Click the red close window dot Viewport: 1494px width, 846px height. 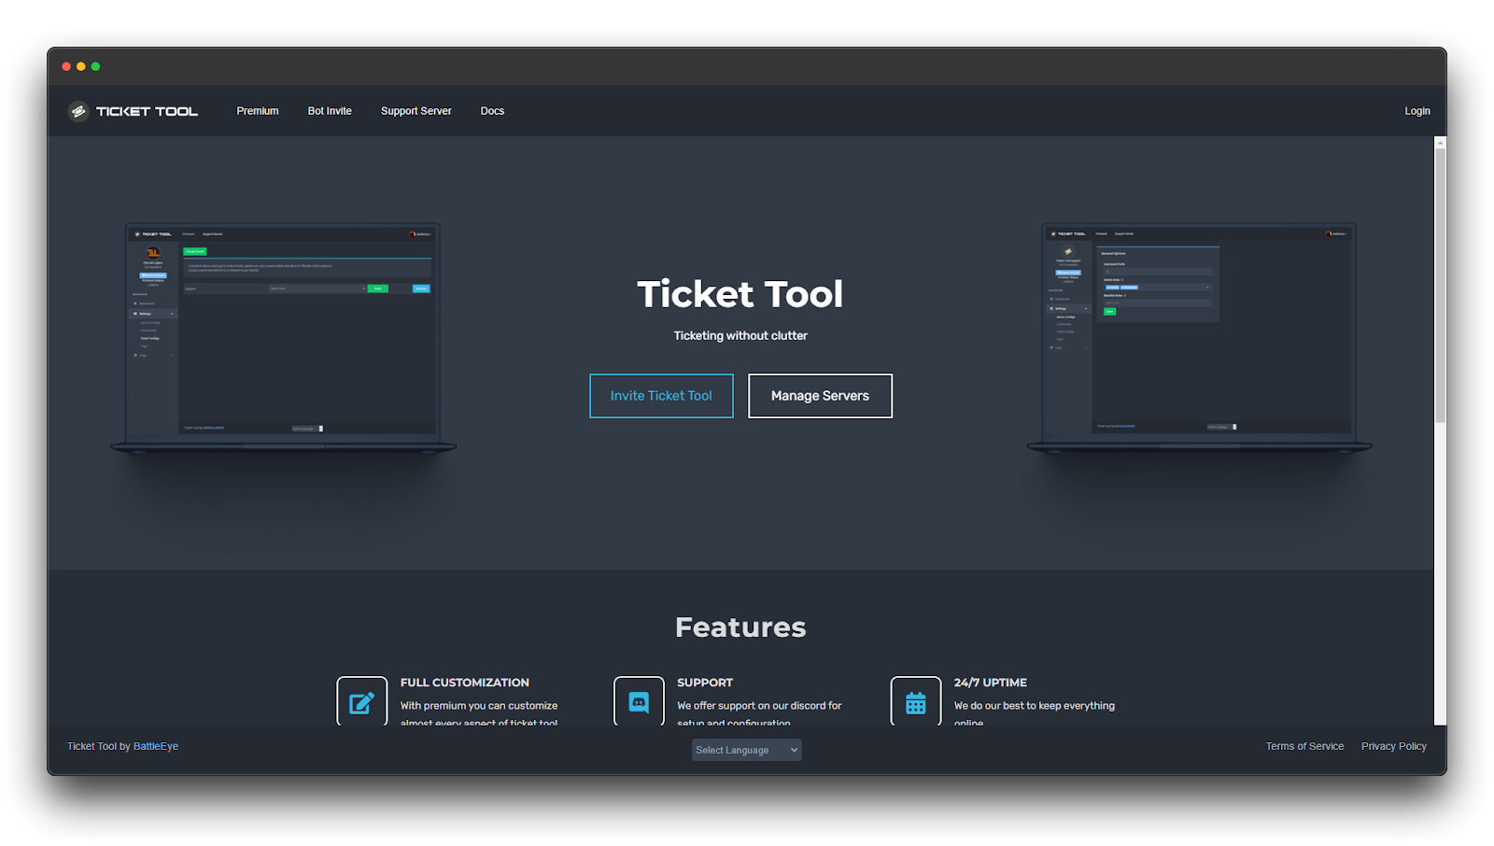[x=66, y=66]
